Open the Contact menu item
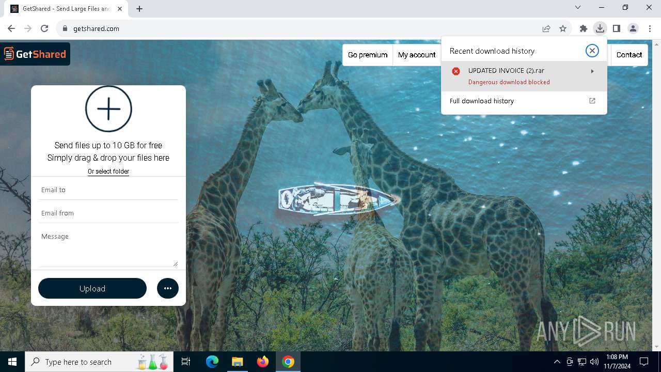The width and height of the screenshot is (661, 372). pyautogui.click(x=629, y=55)
